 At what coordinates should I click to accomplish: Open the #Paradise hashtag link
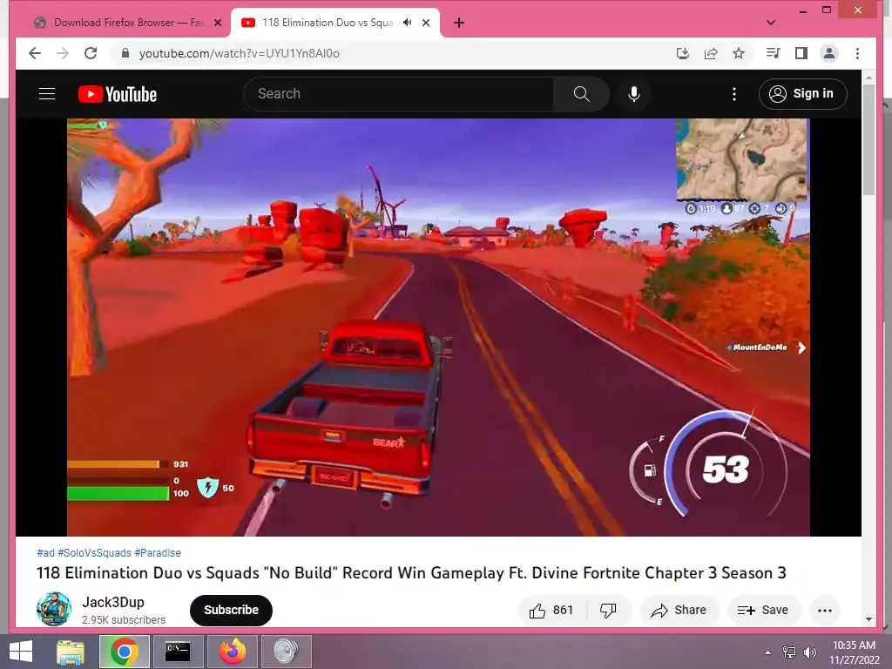[x=158, y=553]
